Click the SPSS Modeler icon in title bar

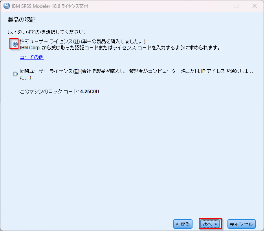click(7, 6)
